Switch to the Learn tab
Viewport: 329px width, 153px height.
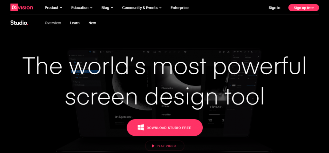[75, 23]
